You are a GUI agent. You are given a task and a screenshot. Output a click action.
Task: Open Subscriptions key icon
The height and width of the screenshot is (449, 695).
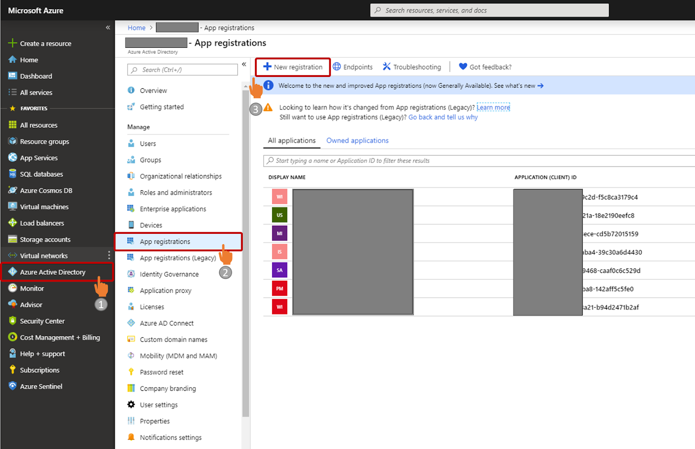coord(13,370)
